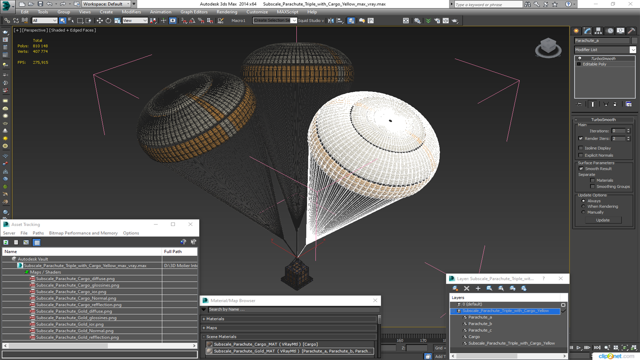The image size is (640, 360).
Task: Click the Mirror tool icon
Action: pos(331,21)
